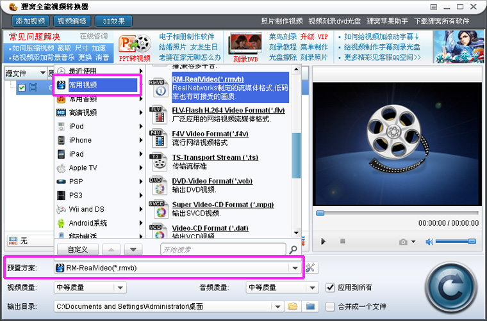Click the F4V format icon
This screenshot has height=321, width=487.
159,139
